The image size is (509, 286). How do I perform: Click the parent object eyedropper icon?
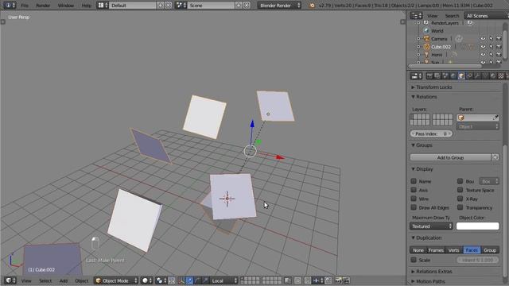(495, 118)
